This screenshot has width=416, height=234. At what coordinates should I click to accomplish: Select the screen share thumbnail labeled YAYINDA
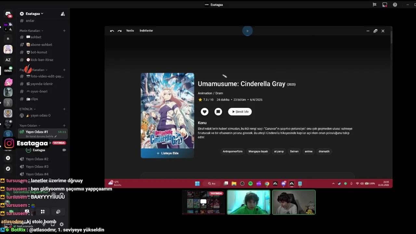tap(203, 202)
